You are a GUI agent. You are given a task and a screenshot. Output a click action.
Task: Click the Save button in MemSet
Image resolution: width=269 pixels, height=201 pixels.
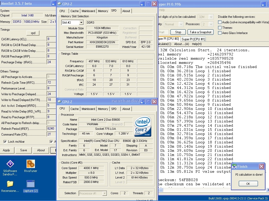tap(23, 150)
